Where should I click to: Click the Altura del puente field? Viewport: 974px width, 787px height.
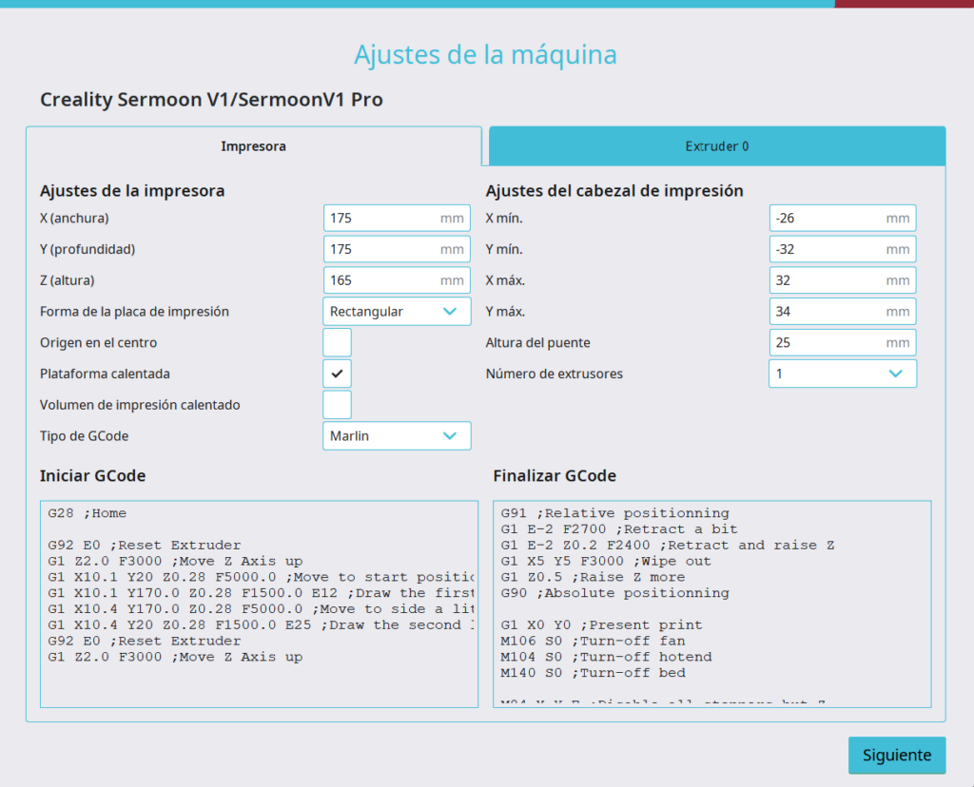826,342
